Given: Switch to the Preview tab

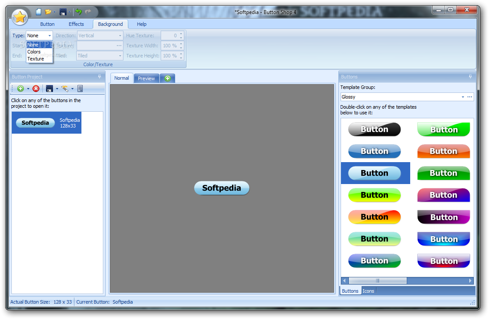Looking at the screenshot, I should pyautogui.click(x=146, y=78).
